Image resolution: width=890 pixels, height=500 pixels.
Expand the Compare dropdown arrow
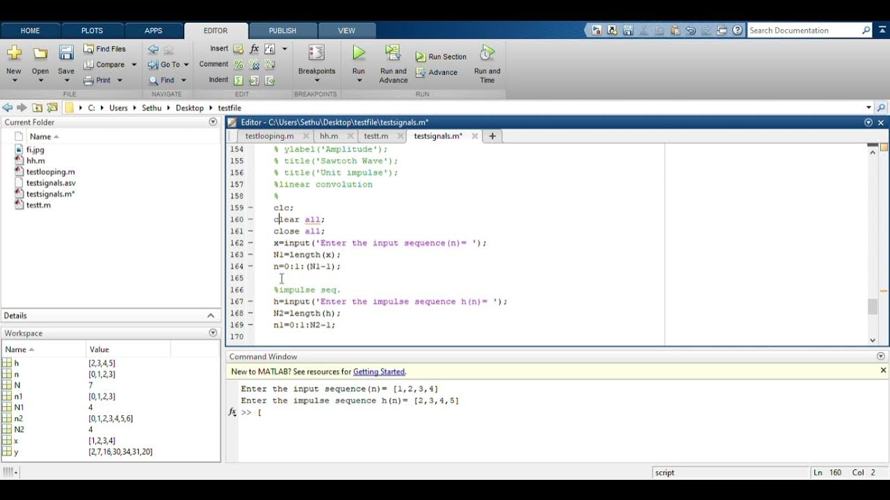pyautogui.click(x=133, y=65)
